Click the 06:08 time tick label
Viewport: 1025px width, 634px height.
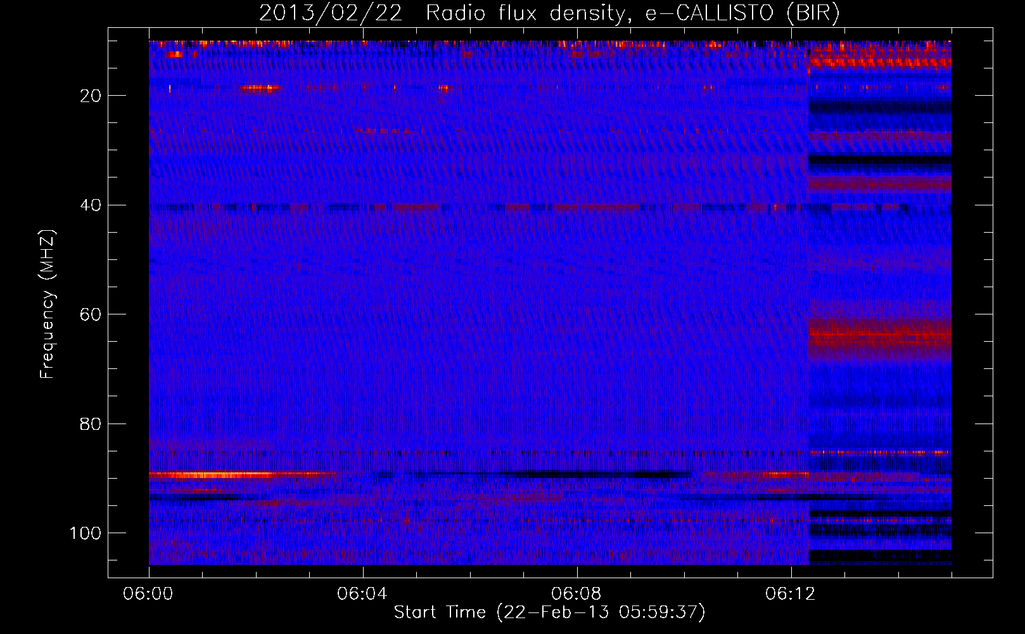pyautogui.click(x=576, y=594)
